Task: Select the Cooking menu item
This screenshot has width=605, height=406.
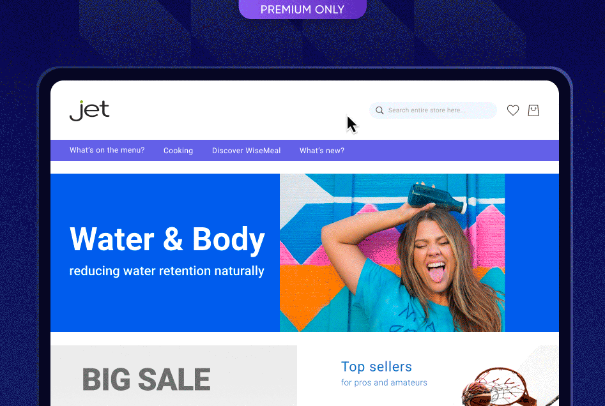Action: (x=178, y=151)
